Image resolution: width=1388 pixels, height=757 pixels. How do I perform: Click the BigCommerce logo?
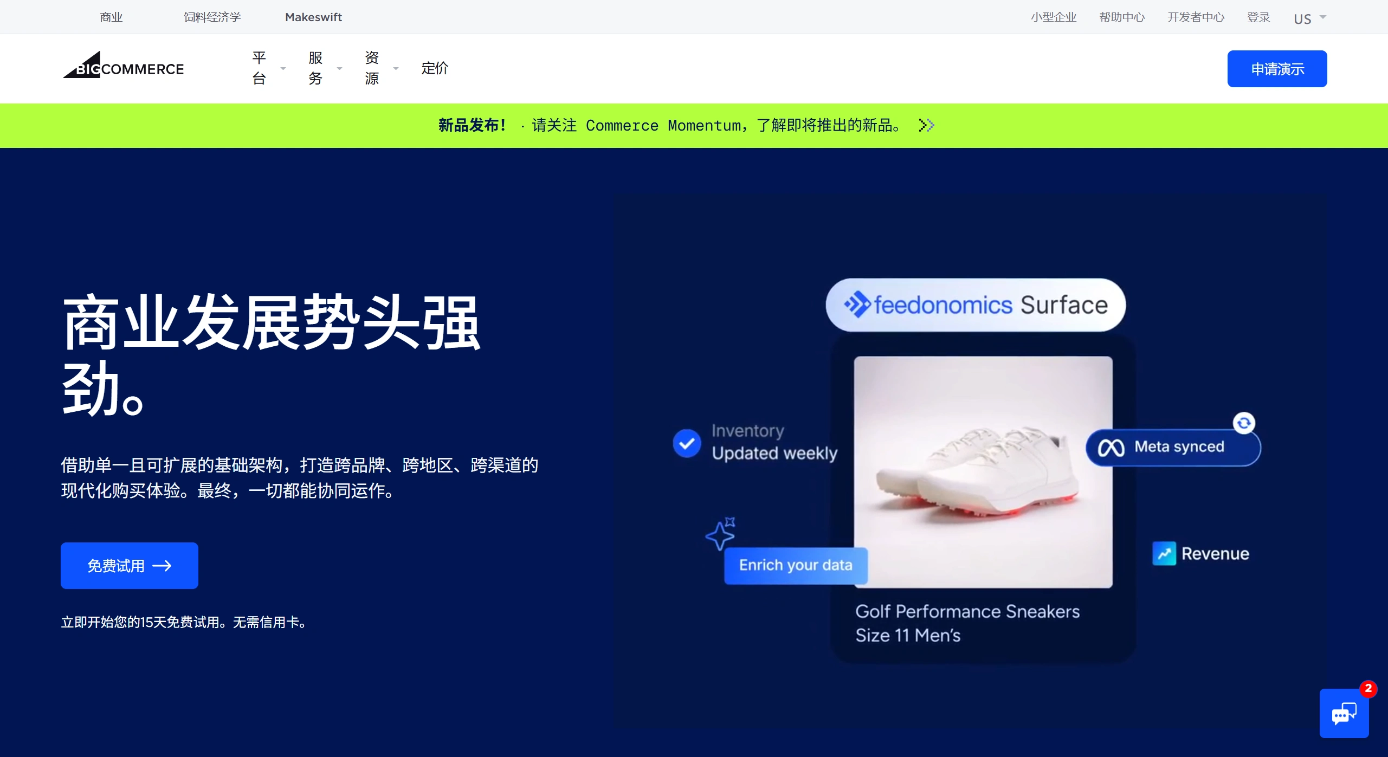tap(124, 66)
